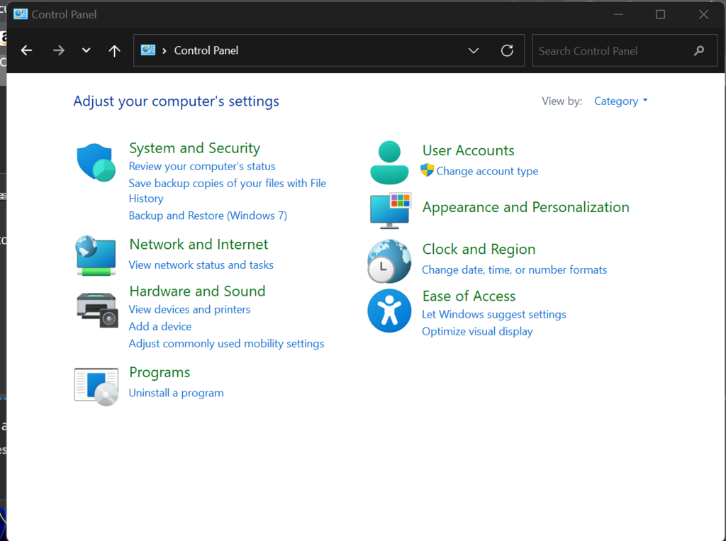
Task: Click Control Panel in the address breadcrumb
Action: pyautogui.click(x=206, y=50)
